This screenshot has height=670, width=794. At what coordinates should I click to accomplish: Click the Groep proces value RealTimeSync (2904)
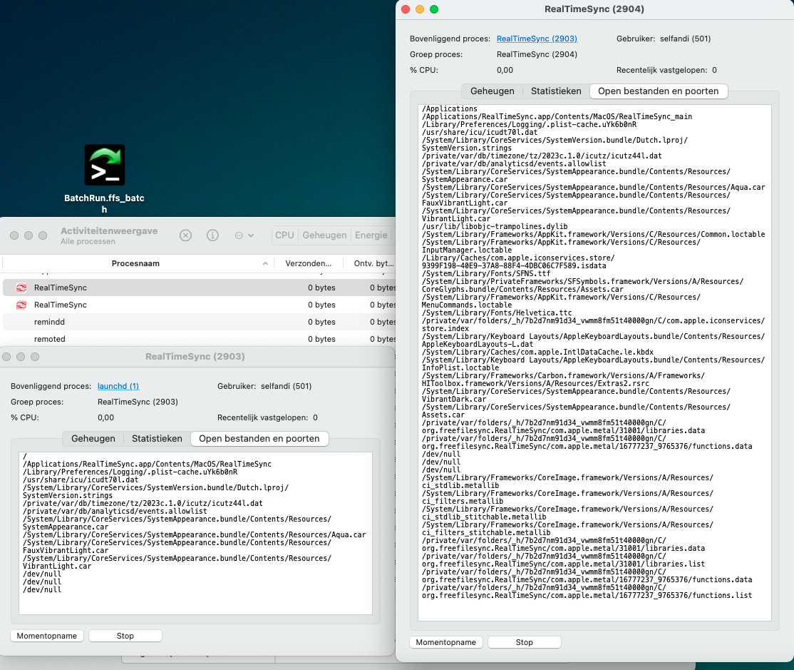537,54
